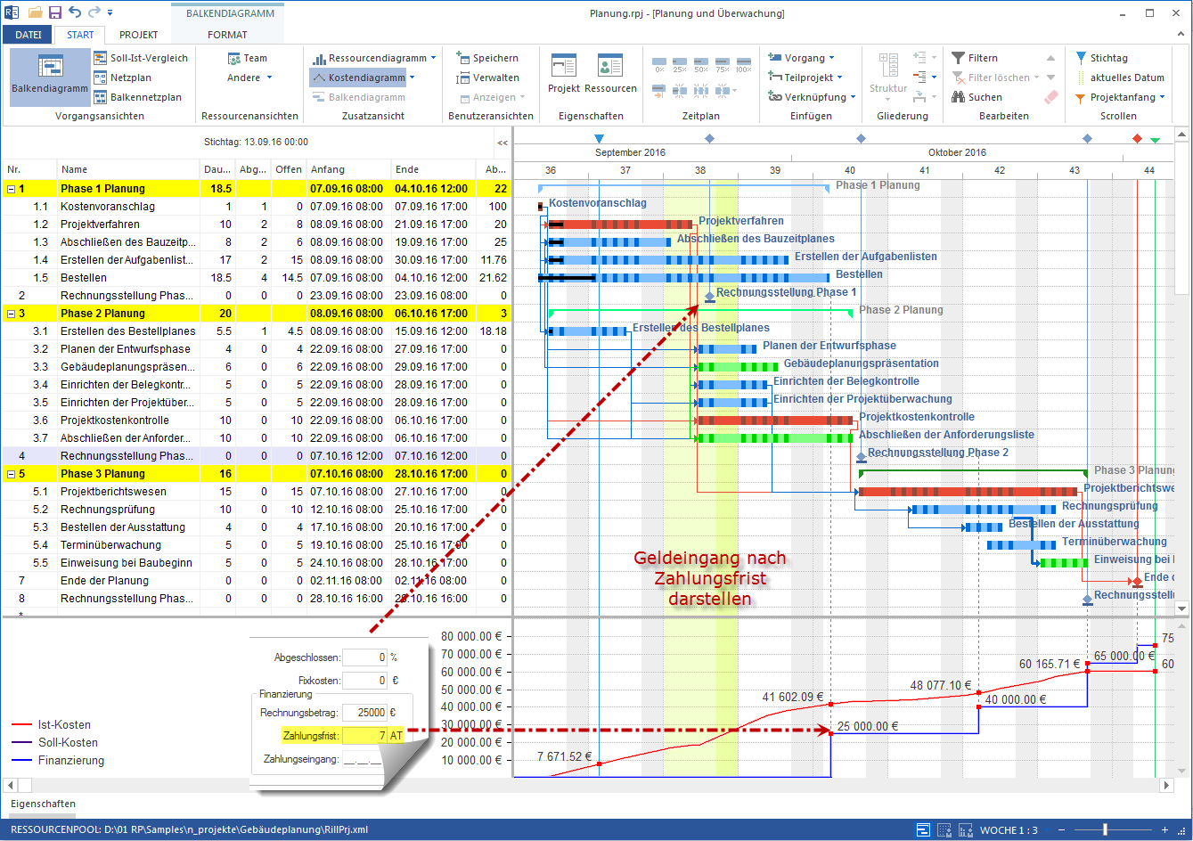Click the save disk icon in title bar
This screenshot has height=841, width=1193.
point(55,12)
